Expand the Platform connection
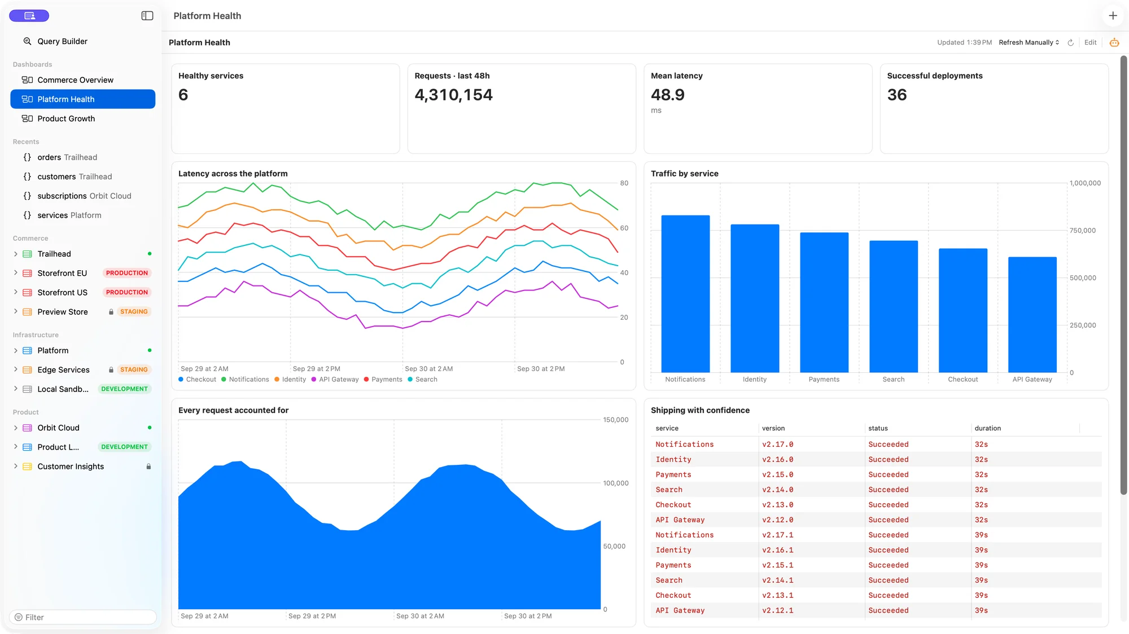This screenshot has height=634, width=1129. [16, 350]
